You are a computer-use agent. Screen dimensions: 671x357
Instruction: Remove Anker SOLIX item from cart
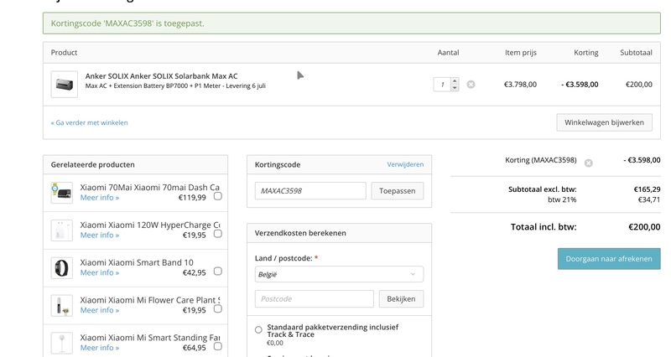(x=471, y=85)
